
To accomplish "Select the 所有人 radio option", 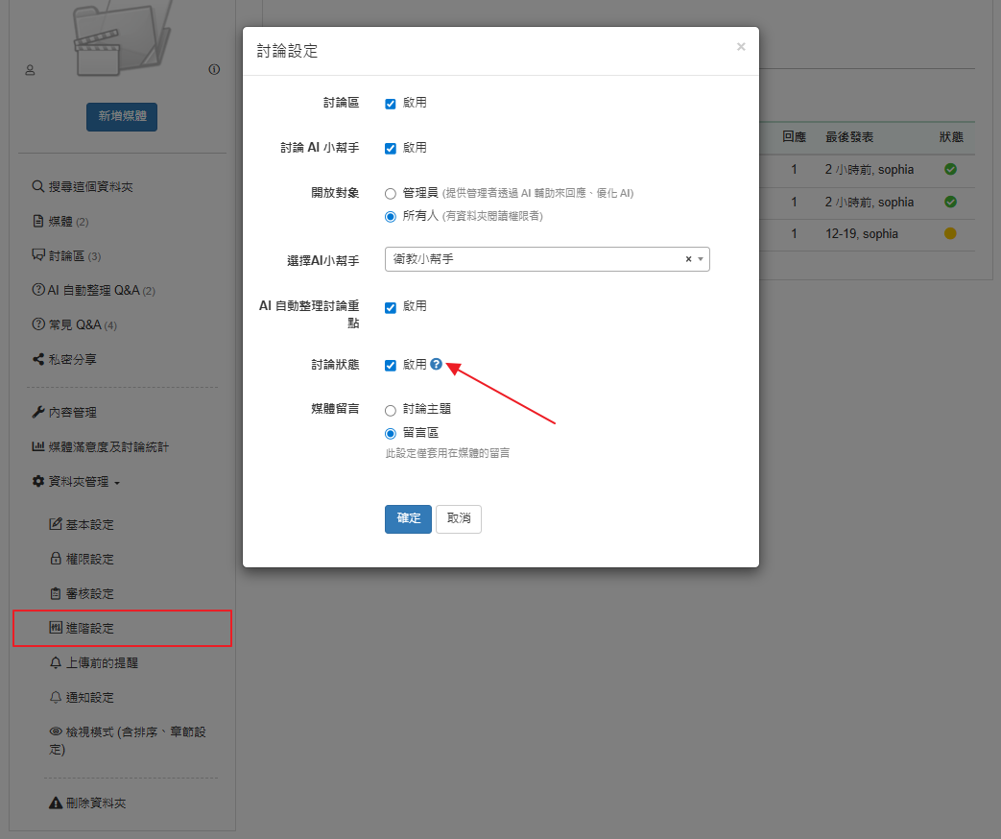I will (x=391, y=217).
